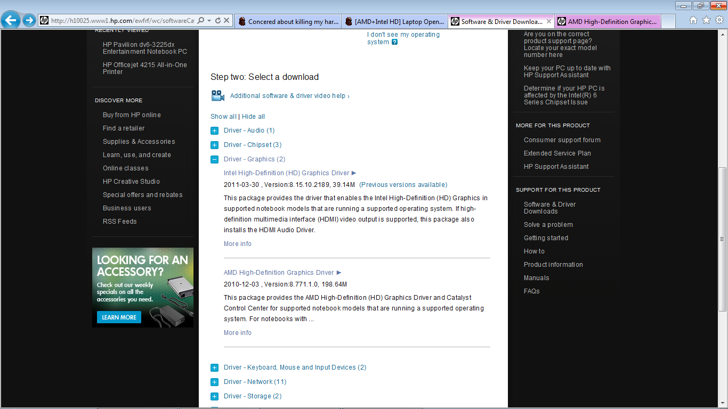Open a new tab with the blank tab button
Viewport: 728px width, 409px height.
point(668,22)
